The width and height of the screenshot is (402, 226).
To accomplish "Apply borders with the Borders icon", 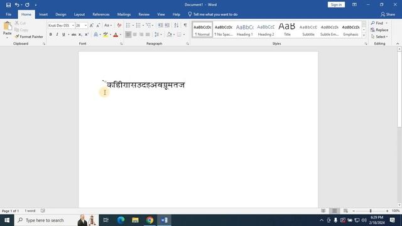I will click(x=179, y=35).
